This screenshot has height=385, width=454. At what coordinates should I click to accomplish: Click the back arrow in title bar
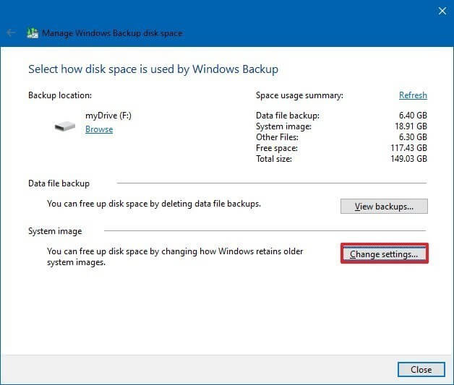click(11, 33)
